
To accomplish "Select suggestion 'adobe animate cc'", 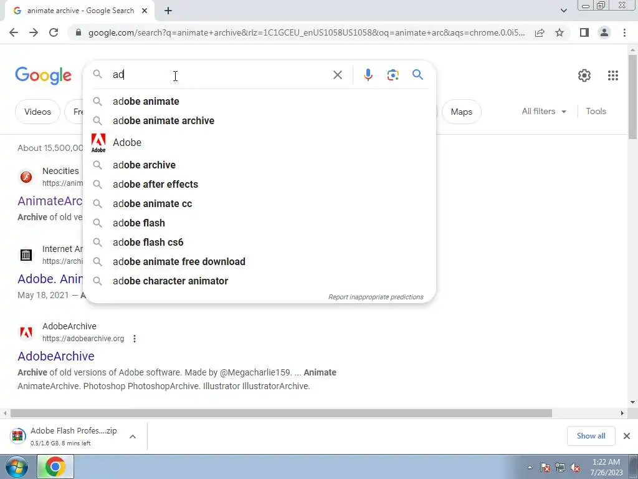I will pyautogui.click(x=260, y=204).
